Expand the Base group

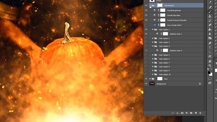(150, 79)
